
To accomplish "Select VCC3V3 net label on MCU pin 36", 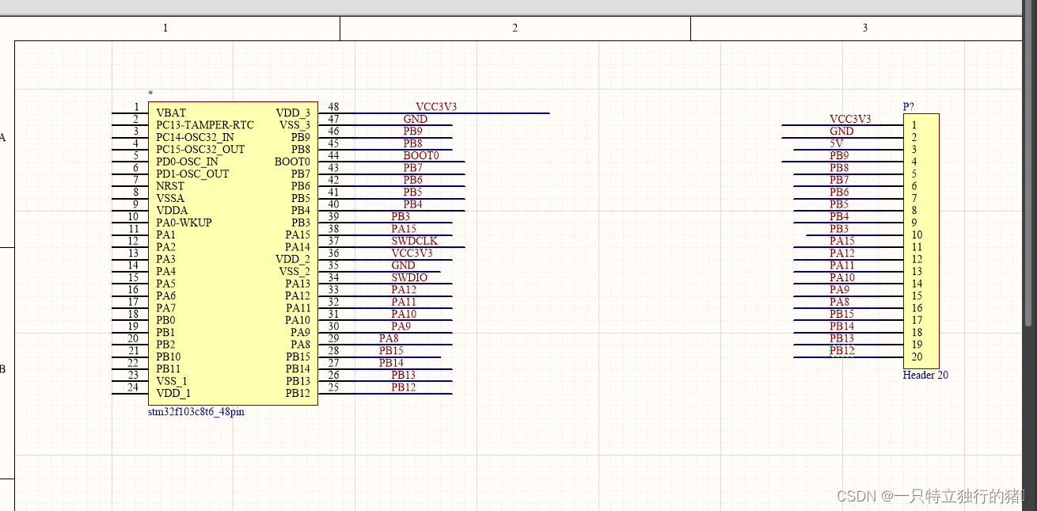I will [412, 254].
